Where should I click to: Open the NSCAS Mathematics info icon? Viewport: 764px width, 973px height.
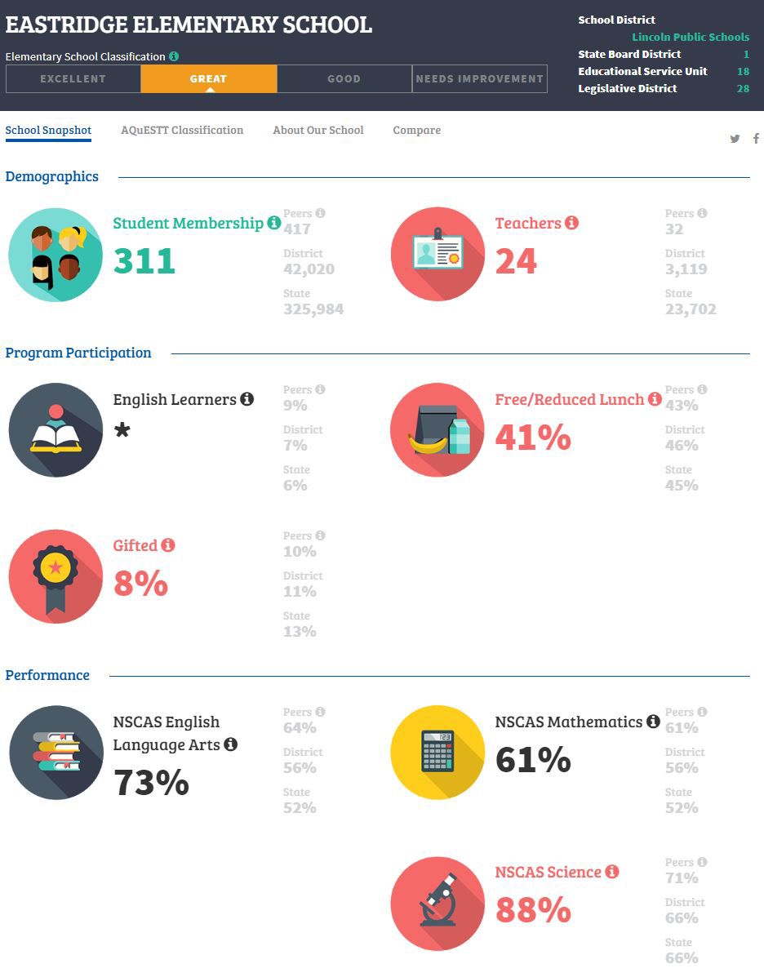pos(653,721)
